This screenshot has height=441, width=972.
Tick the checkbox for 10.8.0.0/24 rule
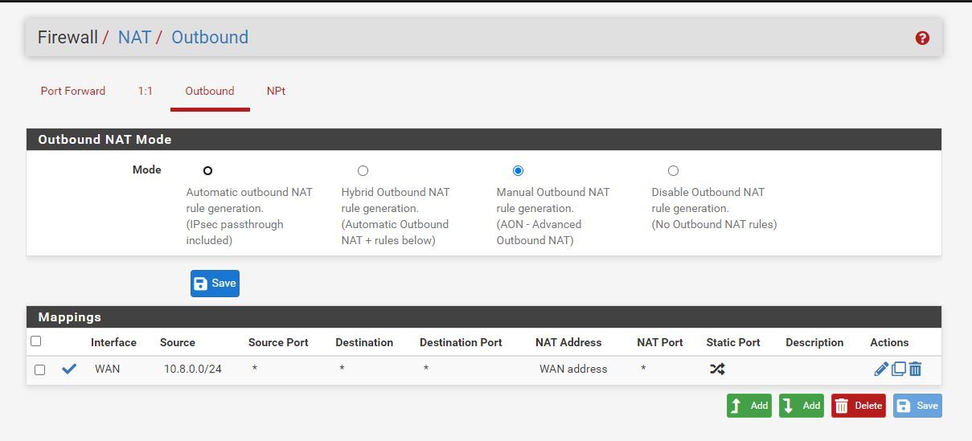tap(39, 370)
